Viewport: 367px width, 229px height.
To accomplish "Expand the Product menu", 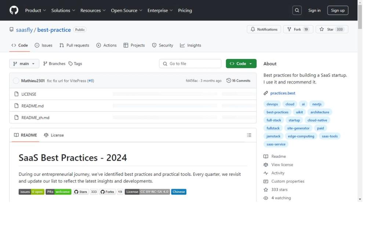I will (x=35, y=10).
